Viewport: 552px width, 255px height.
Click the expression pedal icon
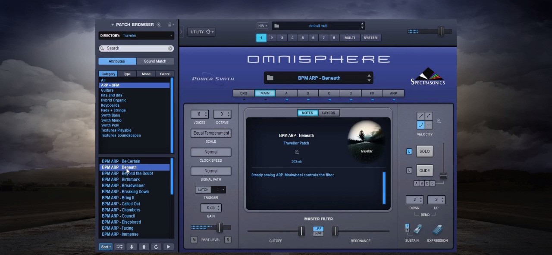[x=438, y=230]
